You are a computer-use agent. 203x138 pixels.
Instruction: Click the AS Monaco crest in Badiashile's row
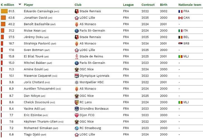click(x=77, y=24)
